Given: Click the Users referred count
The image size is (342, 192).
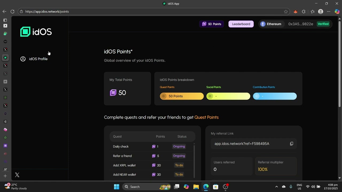Looking at the screenshot, I should (215, 169).
